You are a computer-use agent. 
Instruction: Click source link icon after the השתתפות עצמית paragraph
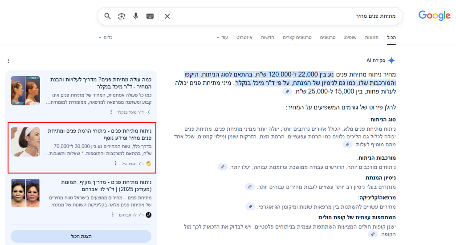(x=373, y=234)
